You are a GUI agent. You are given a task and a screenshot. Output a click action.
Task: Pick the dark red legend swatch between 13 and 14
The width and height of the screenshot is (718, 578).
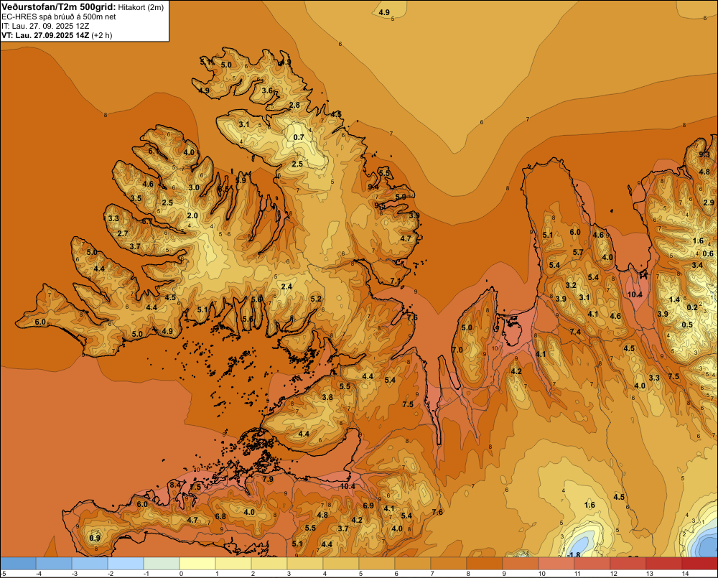pos(663,564)
